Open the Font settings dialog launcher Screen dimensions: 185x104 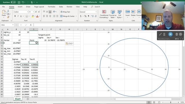coord(40,21)
